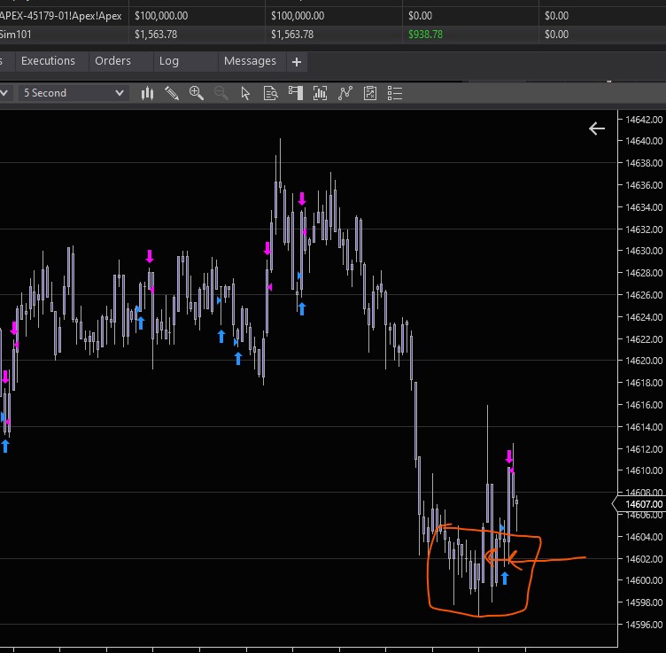Open the Strategies toolbar icon
The width and height of the screenshot is (666, 653).
click(370, 93)
